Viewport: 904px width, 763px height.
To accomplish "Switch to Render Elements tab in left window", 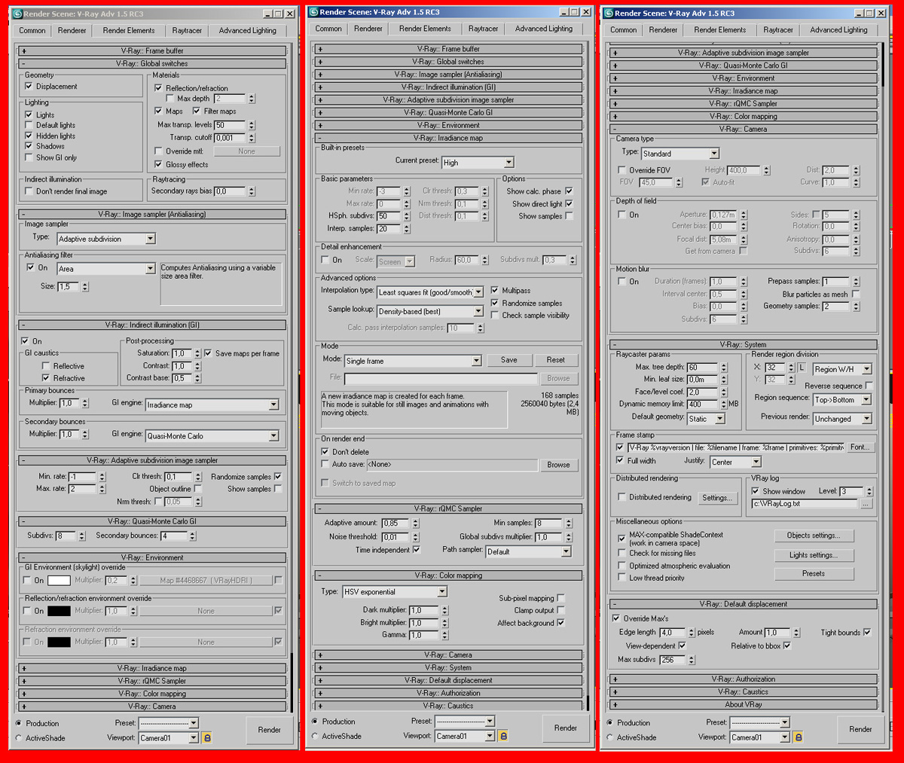I will coord(129,31).
